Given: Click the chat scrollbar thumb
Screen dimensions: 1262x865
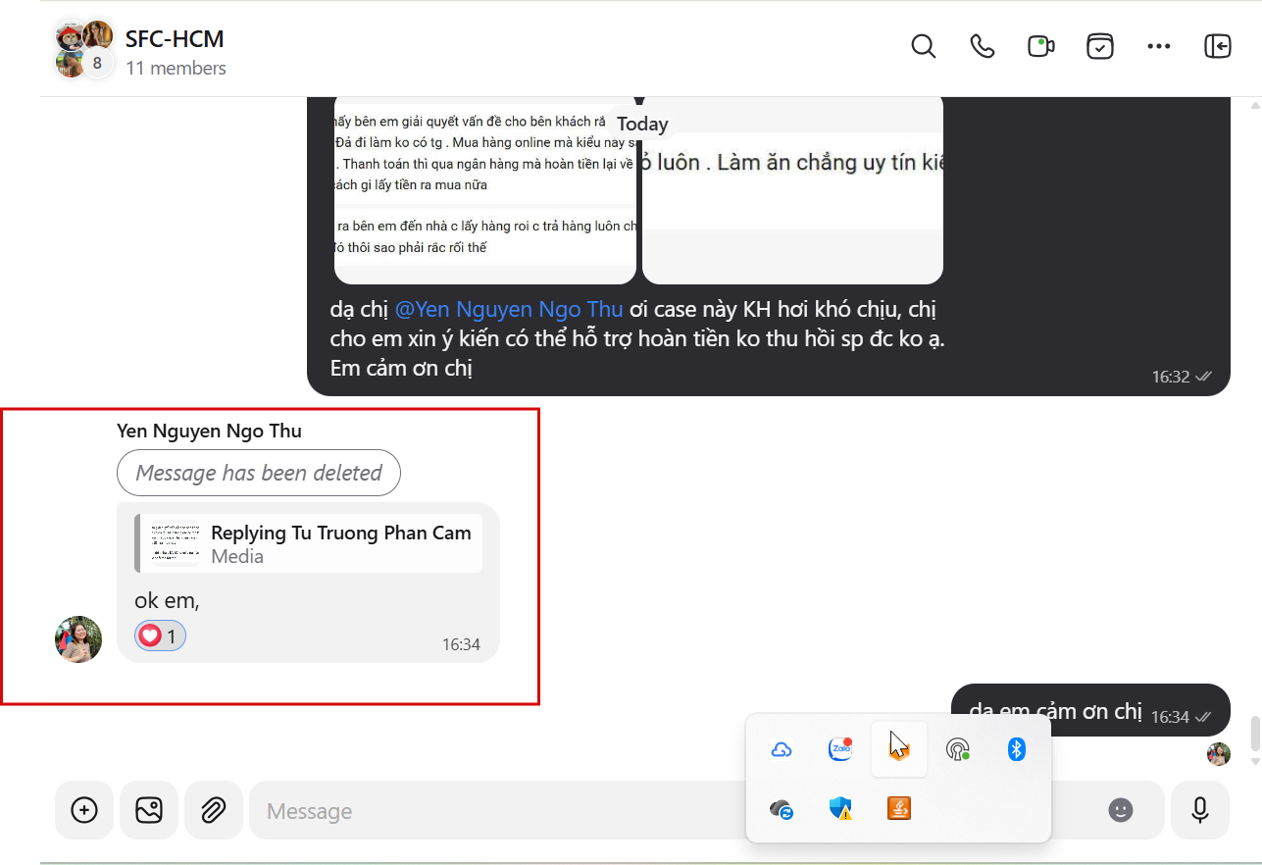Looking at the screenshot, I should [x=1254, y=732].
